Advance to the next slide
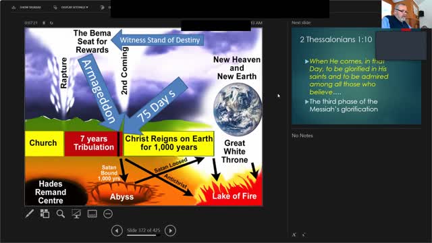Image resolution: width=432 pixels, height=243 pixels. click(170, 231)
